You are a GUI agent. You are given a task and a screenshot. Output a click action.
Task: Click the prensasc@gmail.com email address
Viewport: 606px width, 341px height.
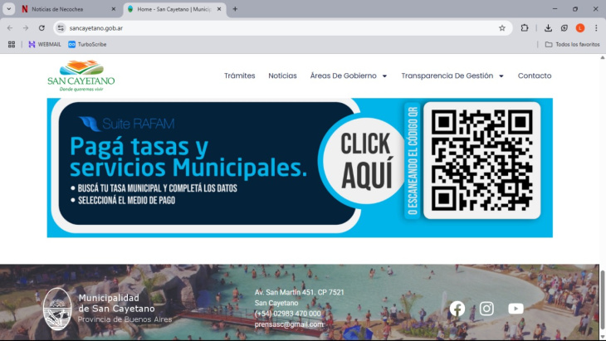tap(289, 324)
